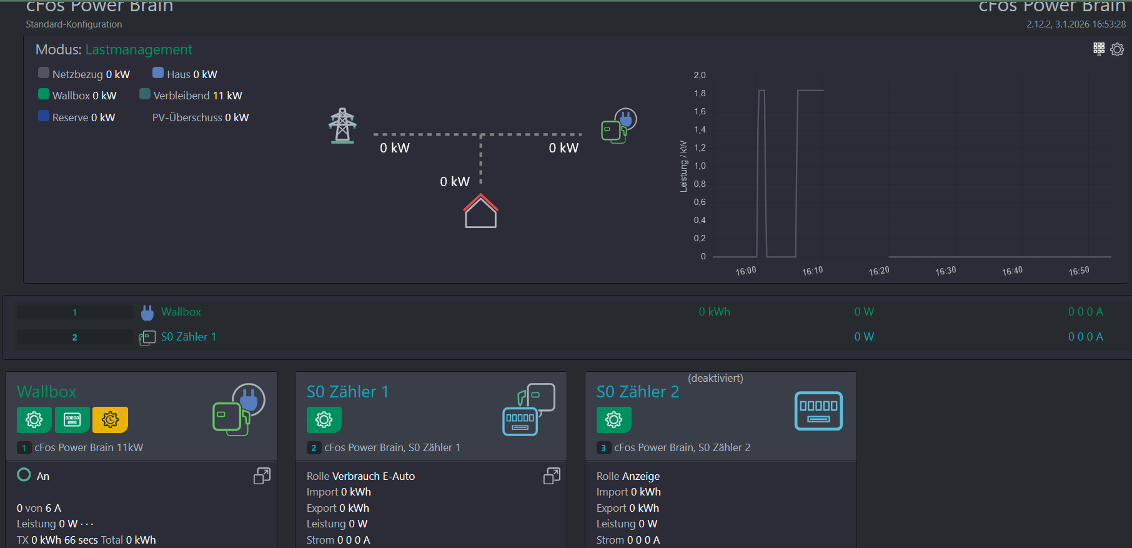Open dashboard settings gear at top right
This screenshot has height=548, width=1132.
pos(1117,49)
